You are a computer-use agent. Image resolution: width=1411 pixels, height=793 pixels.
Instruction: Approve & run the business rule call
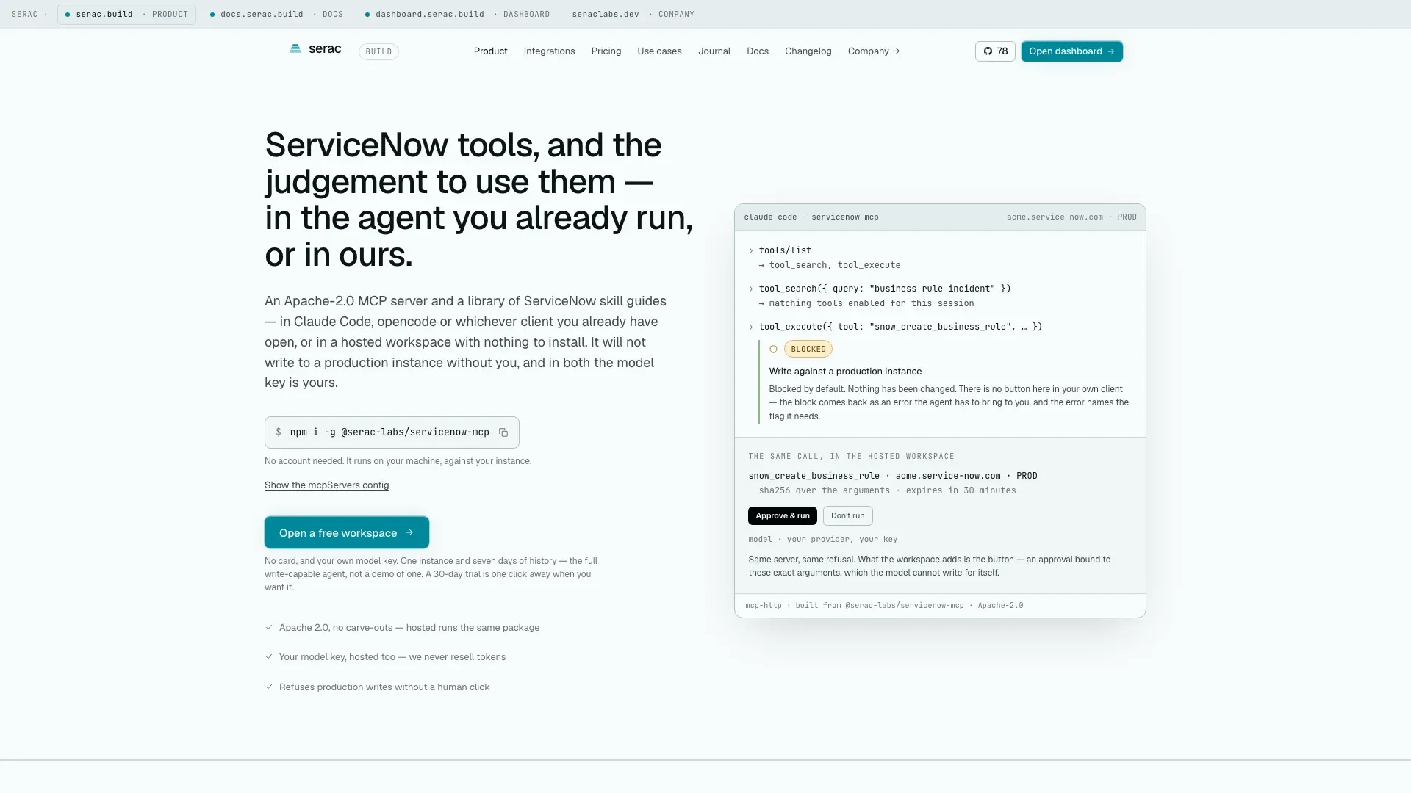click(783, 516)
